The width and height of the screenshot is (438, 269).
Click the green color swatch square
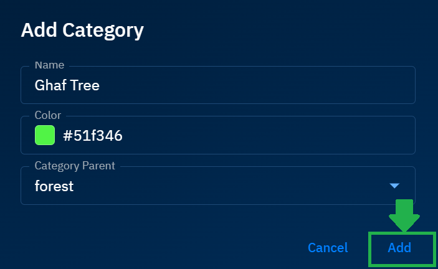coord(45,135)
